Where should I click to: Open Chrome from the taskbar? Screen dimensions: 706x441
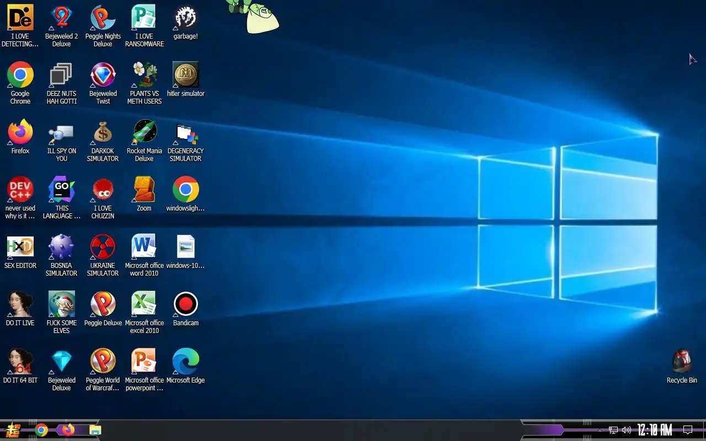[41, 430]
